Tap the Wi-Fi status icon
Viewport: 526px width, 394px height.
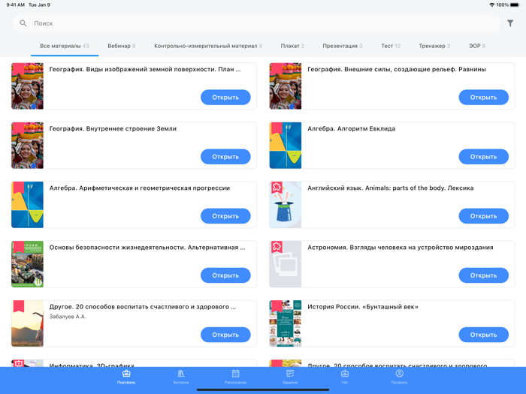(x=491, y=5)
